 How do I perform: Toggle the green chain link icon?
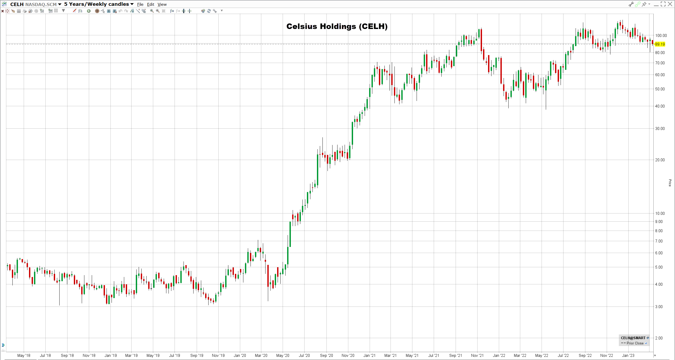(x=638, y=4)
